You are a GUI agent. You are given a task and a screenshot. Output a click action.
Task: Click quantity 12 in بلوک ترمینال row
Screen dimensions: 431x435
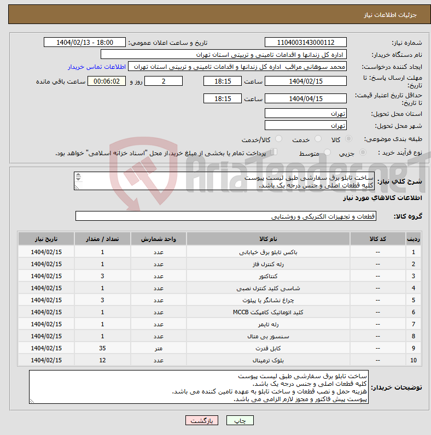102,360
